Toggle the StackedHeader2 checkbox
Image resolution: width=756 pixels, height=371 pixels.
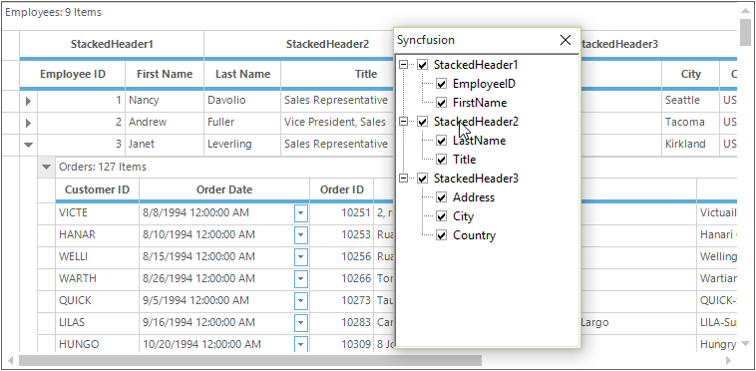[422, 122]
